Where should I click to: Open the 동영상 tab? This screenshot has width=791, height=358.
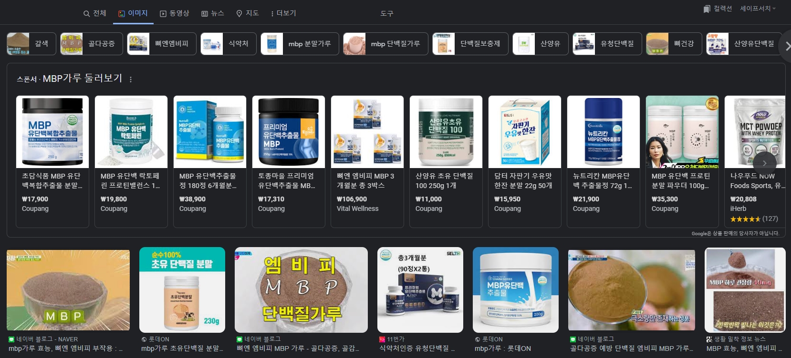click(x=174, y=13)
